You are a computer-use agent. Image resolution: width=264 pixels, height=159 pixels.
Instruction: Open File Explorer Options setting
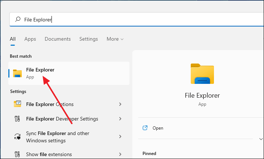(69, 104)
